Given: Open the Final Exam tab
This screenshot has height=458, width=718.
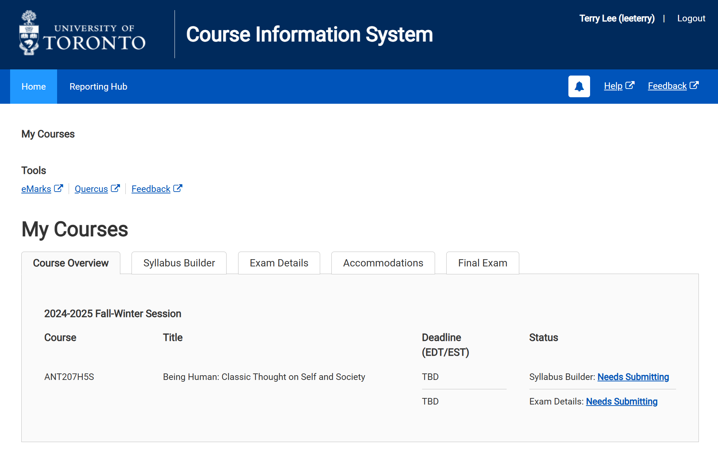Looking at the screenshot, I should (x=482, y=263).
